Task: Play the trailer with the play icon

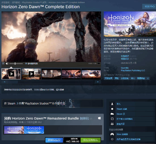Action: [x=3, y=63]
